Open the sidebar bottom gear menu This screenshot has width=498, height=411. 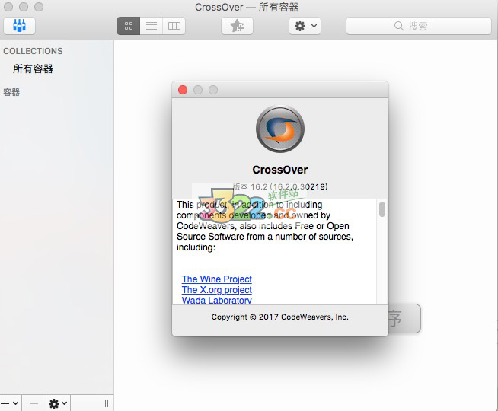pyautogui.click(x=58, y=403)
